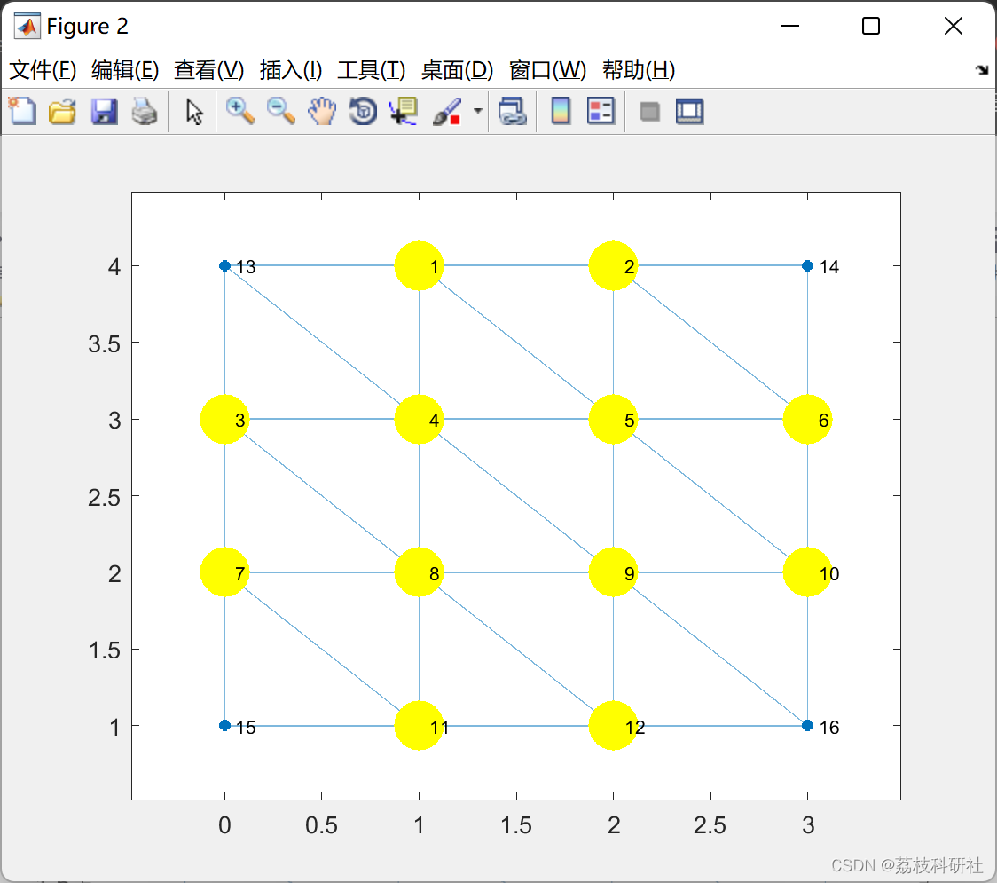The image size is (997, 883).
Task: Click small blue node 13
Action: pos(224,266)
